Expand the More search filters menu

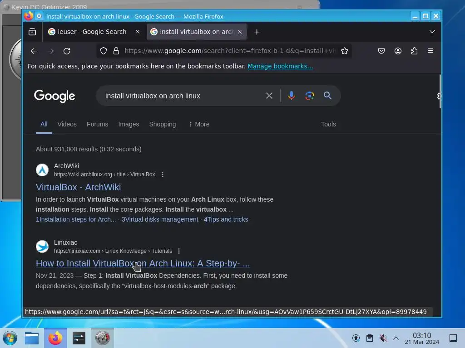(x=199, y=124)
